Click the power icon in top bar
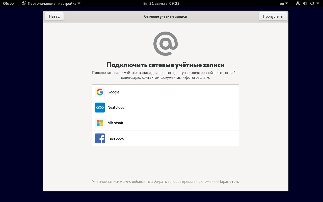 [x=312, y=3]
